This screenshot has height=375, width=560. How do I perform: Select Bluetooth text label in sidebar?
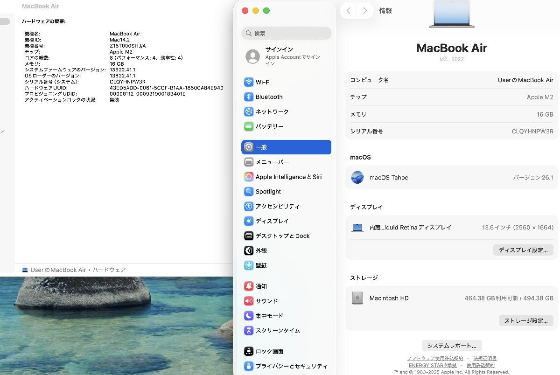(x=269, y=97)
